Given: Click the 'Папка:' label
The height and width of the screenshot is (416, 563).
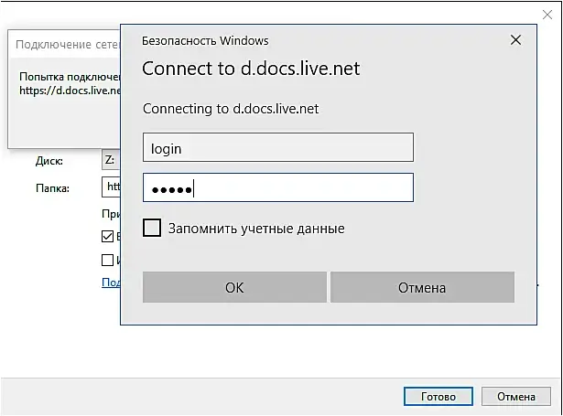Looking at the screenshot, I should coord(52,188).
